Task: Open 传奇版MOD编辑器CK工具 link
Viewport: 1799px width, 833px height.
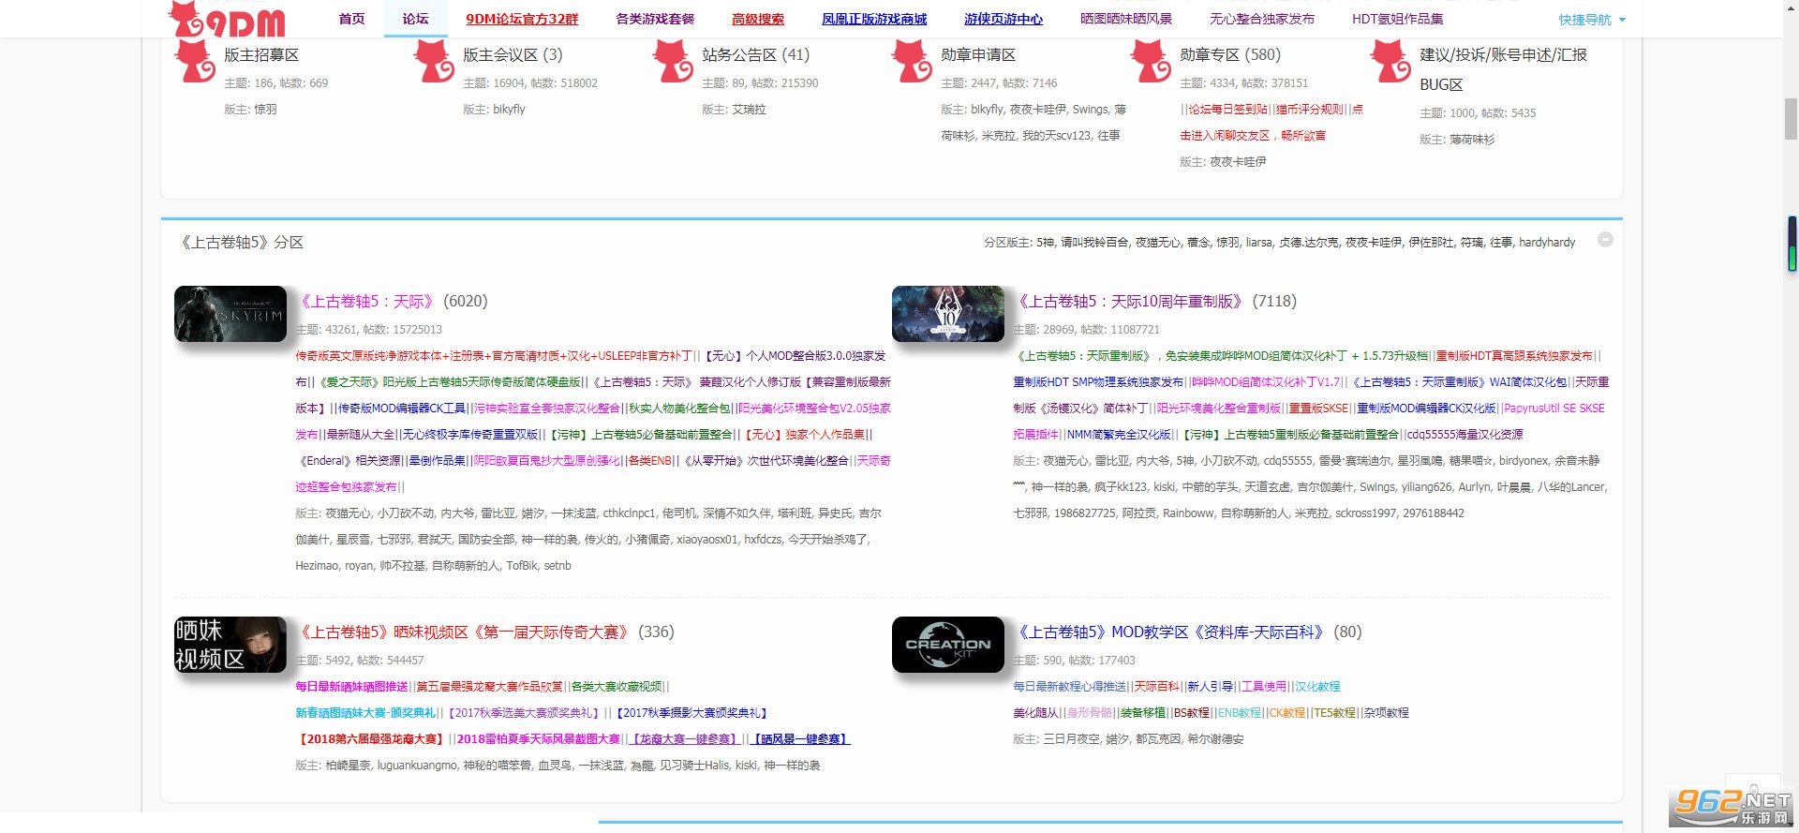Action: coord(402,409)
